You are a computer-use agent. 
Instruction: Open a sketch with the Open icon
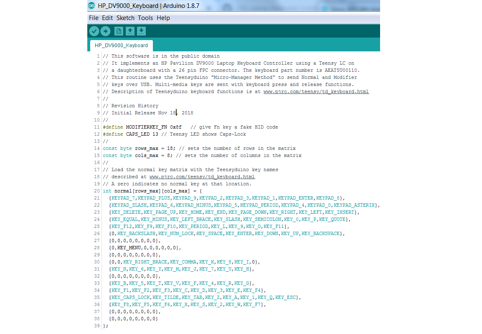pyautogui.click(x=130, y=31)
